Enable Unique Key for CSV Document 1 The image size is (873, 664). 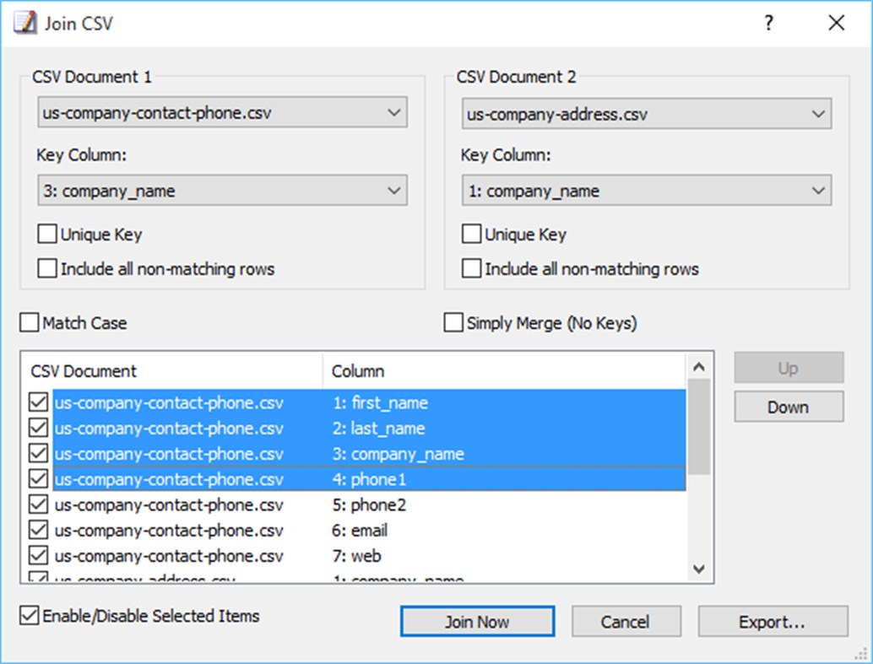click(x=47, y=234)
